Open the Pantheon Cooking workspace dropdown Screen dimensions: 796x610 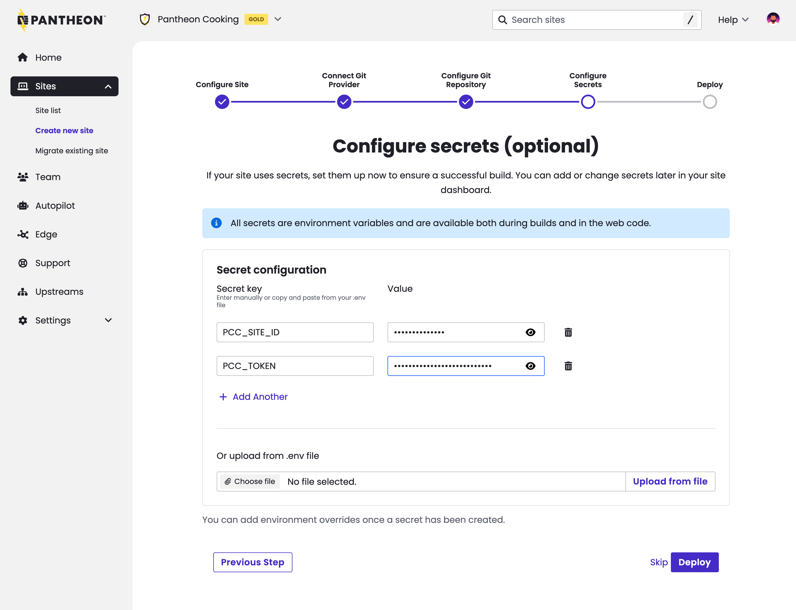[x=278, y=19]
